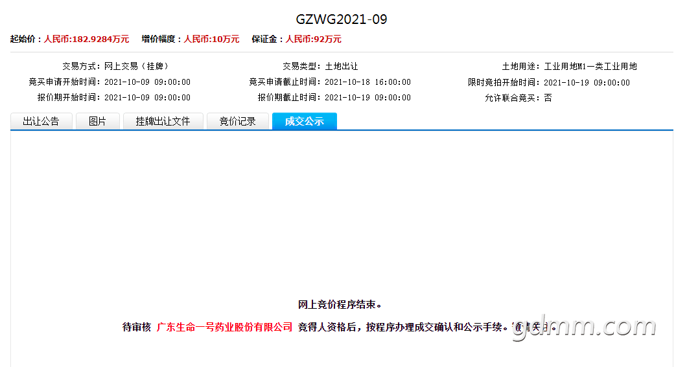Image resolution: width=687 pixels, height=367 pixels.
Task: Click deadline value 2021-10-18 16:00:00
Action: (367, 82)
